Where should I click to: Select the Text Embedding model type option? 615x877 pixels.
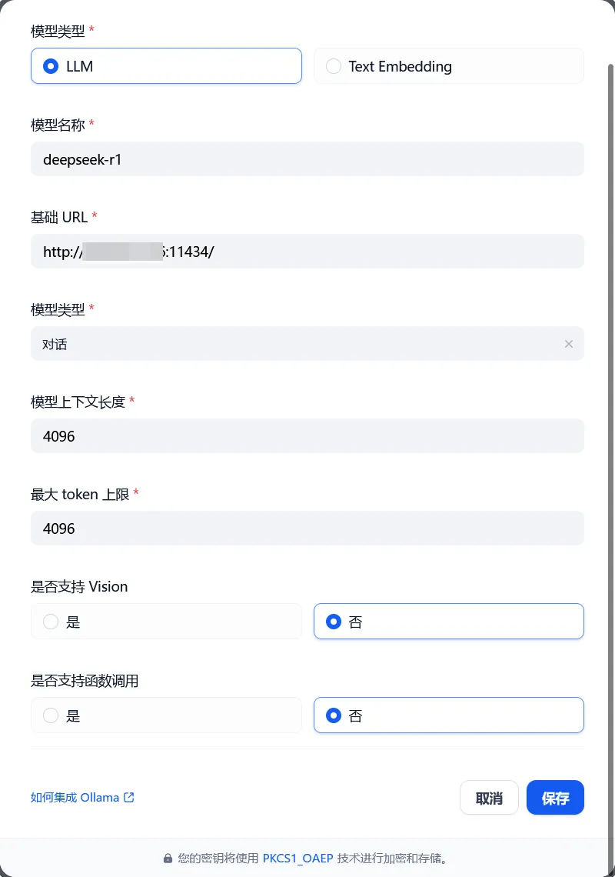click(448, 66)
